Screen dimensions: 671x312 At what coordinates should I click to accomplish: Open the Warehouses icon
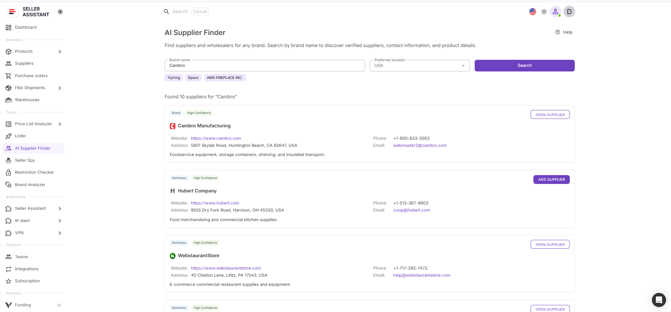[x=8, y=100]
